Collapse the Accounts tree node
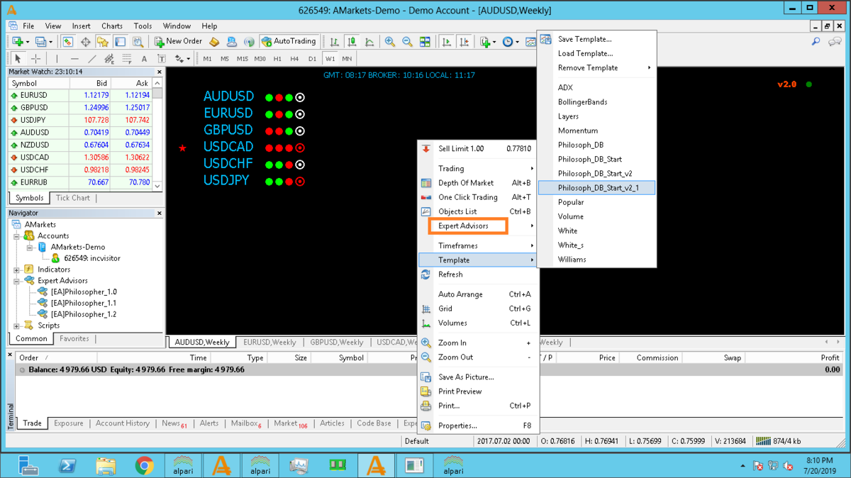The width and height of the screenshot is (851, 478). click(x=16, y=235)
